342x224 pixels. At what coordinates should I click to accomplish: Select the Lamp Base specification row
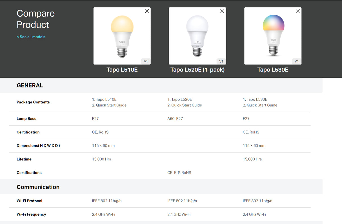[x=26, y=119]
